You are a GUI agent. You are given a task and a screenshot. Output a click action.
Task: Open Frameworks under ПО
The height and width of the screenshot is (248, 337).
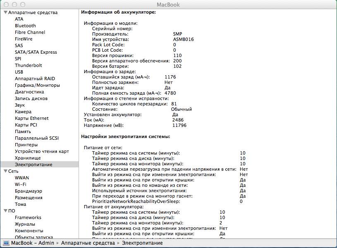point(28,217)
